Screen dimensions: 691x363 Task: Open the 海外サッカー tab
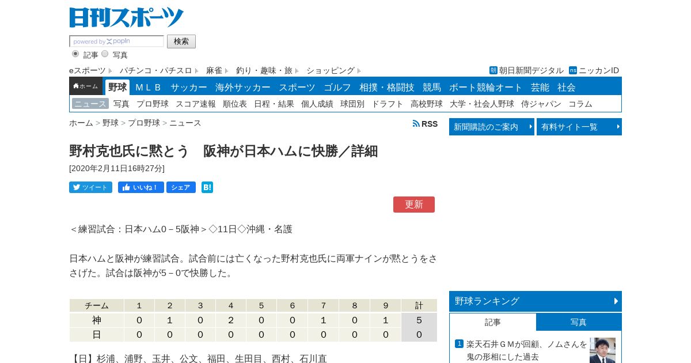click(x=243, y=88)
